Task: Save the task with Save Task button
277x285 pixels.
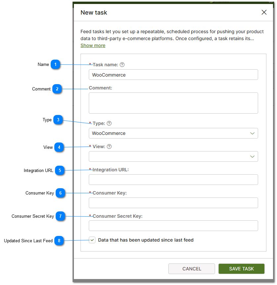Action: [x=241, y=269]
